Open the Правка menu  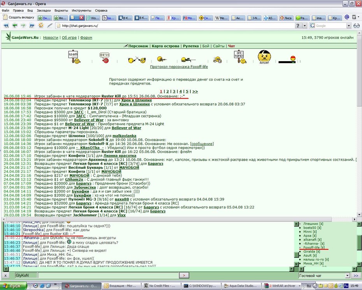coord(18,11)
